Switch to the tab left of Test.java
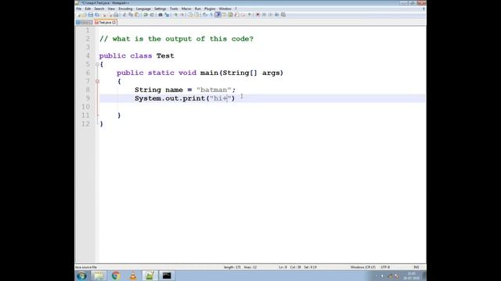The width and height of the screenshot is (501, 281). click(x=84, y=23)
